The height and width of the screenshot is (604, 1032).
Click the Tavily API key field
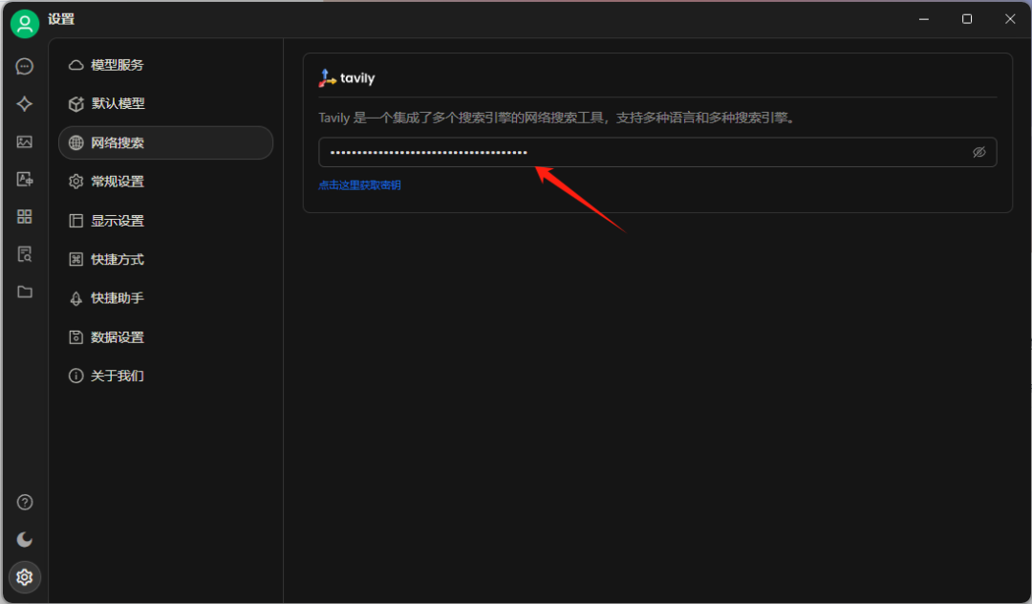(656, 152)
